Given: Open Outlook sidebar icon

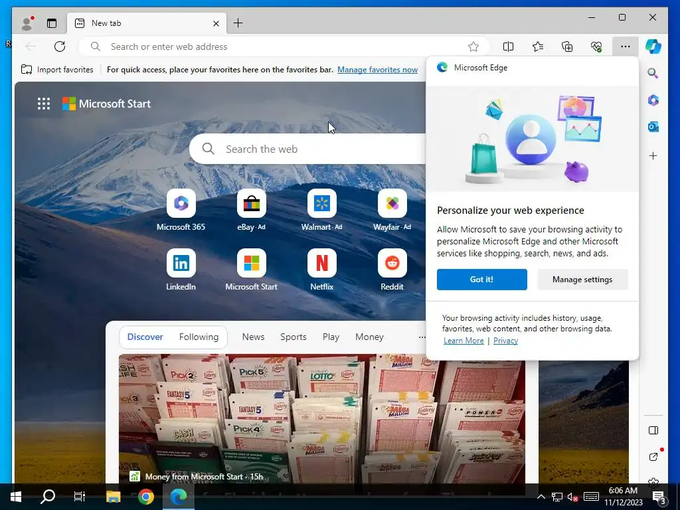Looking at the screenshot, I should 653,127.
